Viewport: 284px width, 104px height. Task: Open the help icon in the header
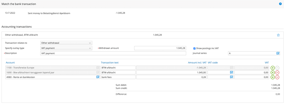tap(280, 4)
